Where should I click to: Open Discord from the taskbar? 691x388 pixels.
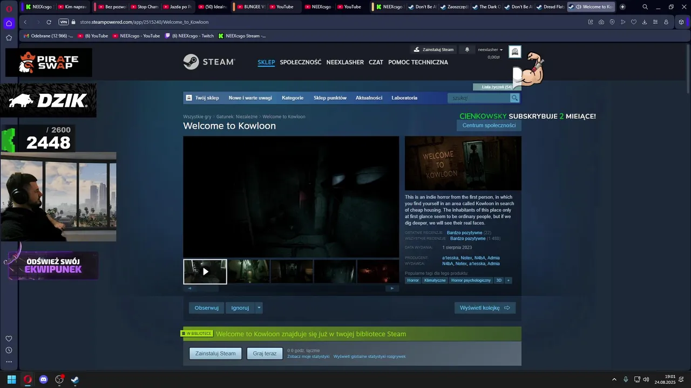44,379
